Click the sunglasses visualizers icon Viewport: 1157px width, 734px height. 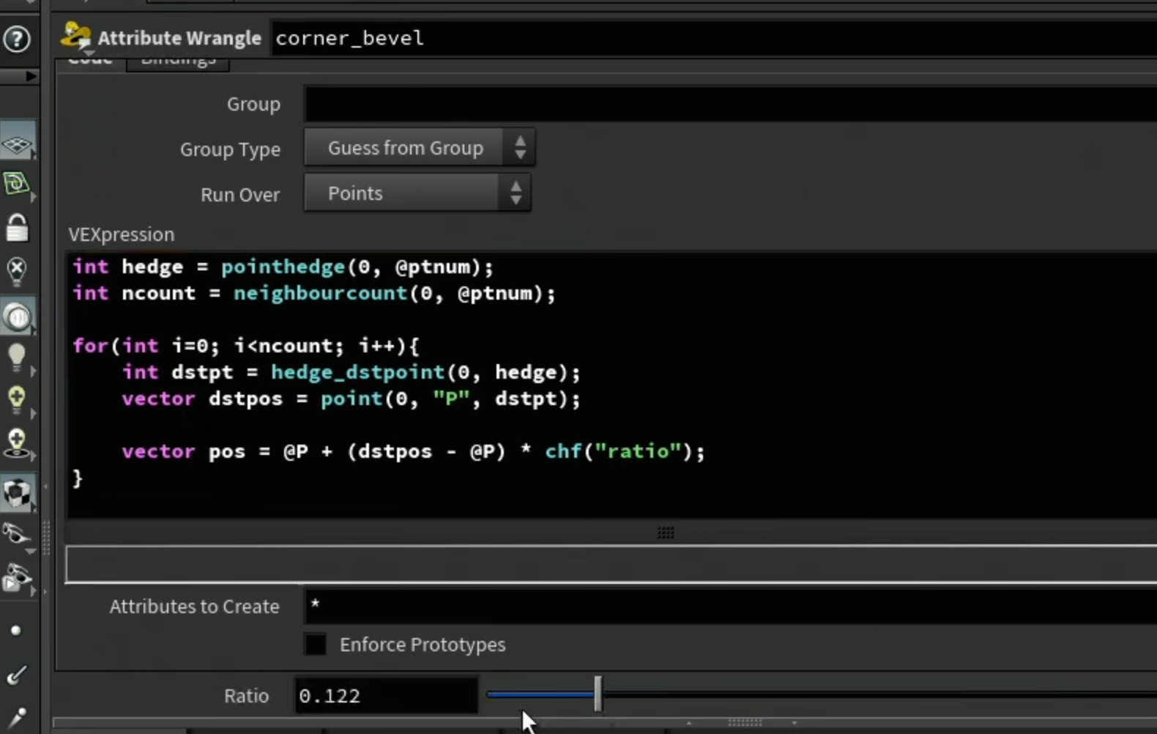16,534
